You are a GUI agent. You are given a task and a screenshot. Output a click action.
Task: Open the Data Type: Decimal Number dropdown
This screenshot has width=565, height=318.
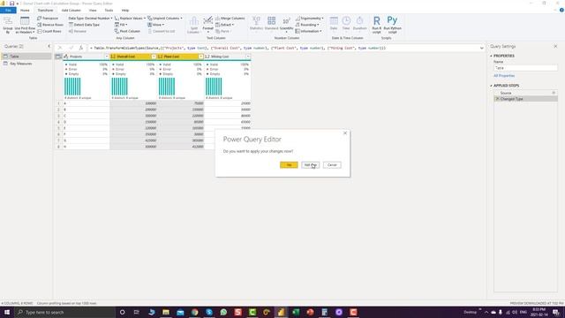point(90,18)
